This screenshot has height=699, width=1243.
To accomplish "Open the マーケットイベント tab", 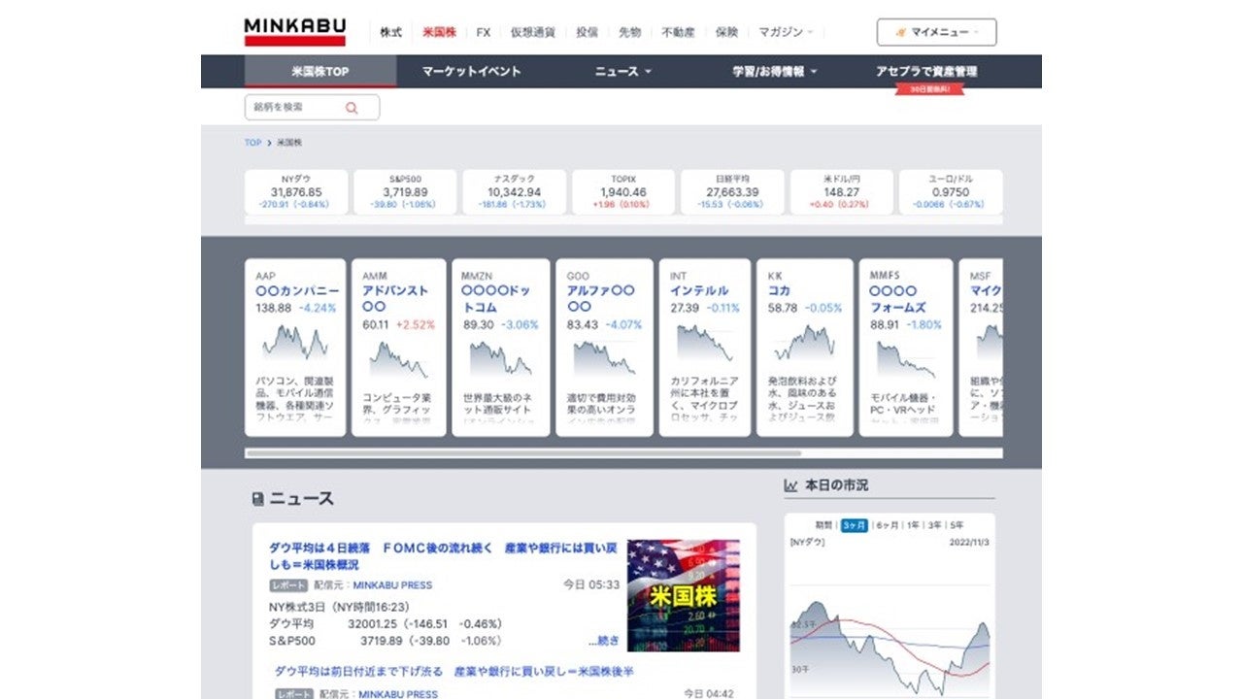I will coord(471,71).
